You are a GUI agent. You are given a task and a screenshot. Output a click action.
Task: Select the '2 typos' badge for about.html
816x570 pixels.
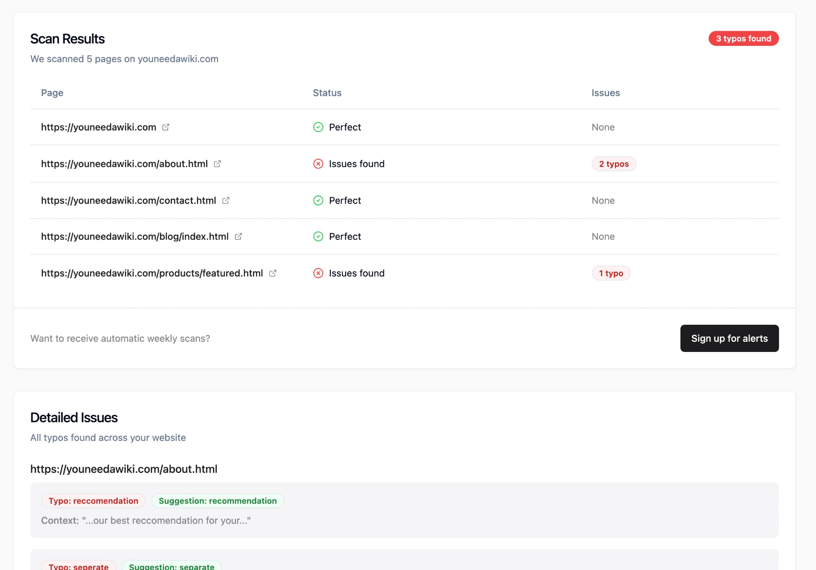click(614, 164)
